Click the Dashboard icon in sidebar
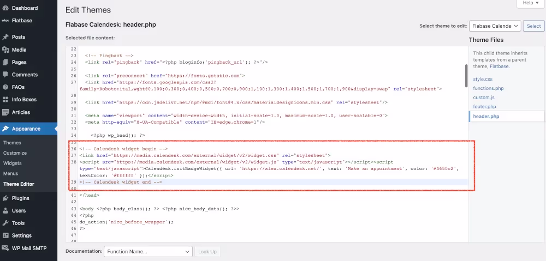The height and width of the screenshot is (261, 546). (5, 8)
